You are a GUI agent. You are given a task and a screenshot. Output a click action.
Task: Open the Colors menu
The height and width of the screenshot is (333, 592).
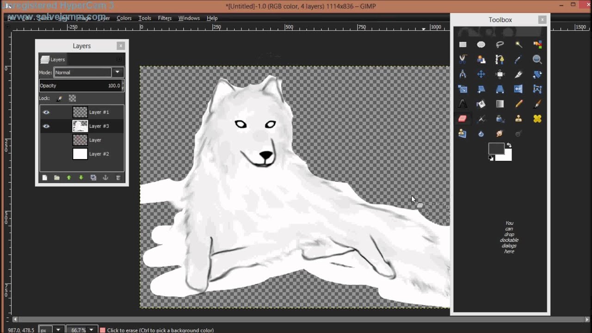pyautogui.click(x=124, y=18)
